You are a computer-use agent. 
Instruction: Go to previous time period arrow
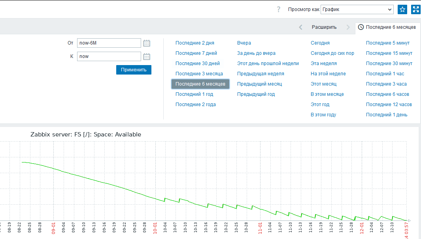(301, 27)
